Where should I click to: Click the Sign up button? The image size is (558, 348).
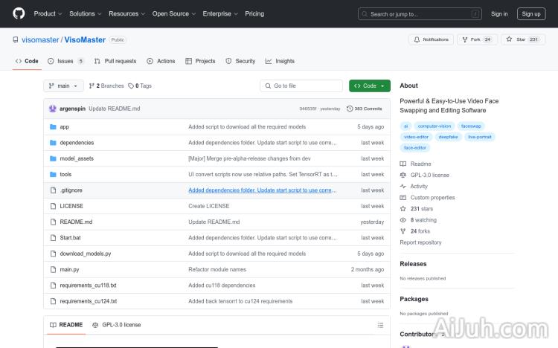[530, 13]
